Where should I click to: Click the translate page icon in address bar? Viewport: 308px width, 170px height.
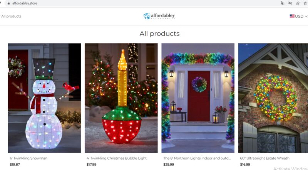pos(282,3)
